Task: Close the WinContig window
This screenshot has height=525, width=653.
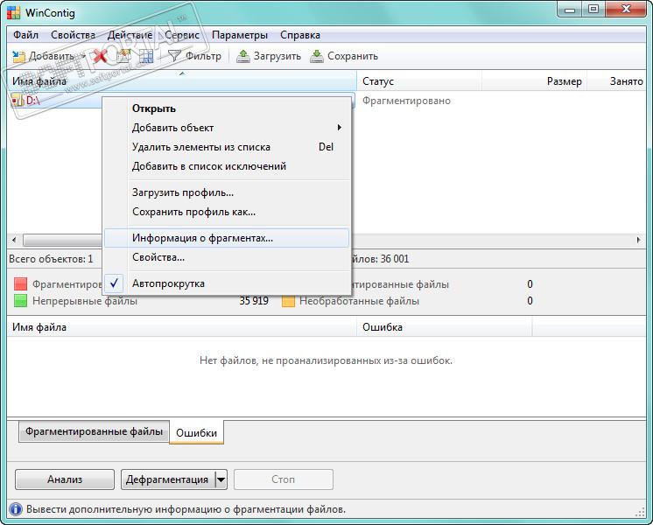Action: pos(626,9)
